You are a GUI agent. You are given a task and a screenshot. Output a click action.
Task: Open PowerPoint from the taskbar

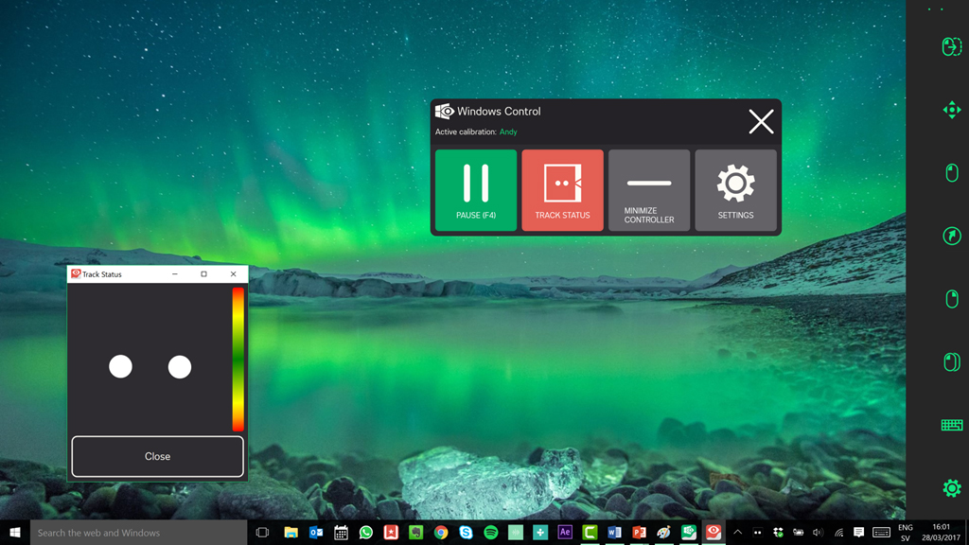tap(639, 532)
